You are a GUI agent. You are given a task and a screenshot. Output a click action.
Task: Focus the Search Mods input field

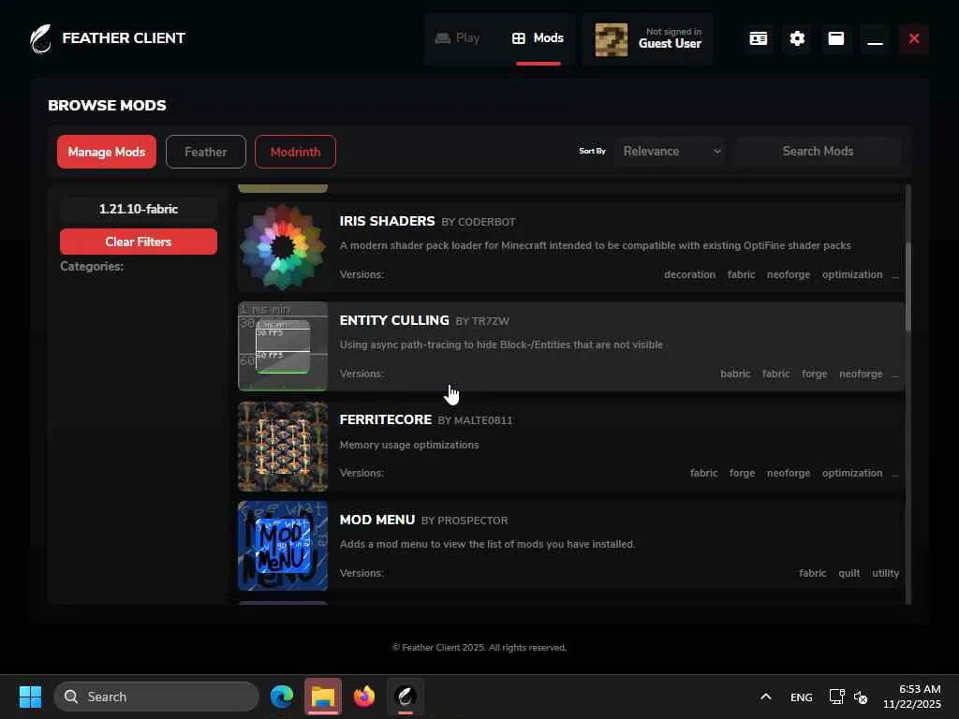818,151
